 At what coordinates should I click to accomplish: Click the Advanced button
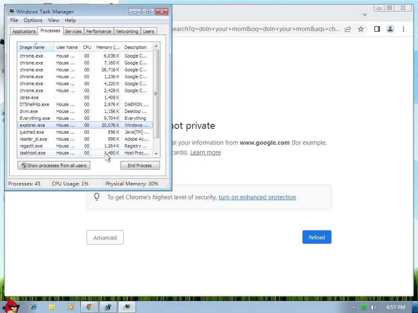click(x=105, y=238)
